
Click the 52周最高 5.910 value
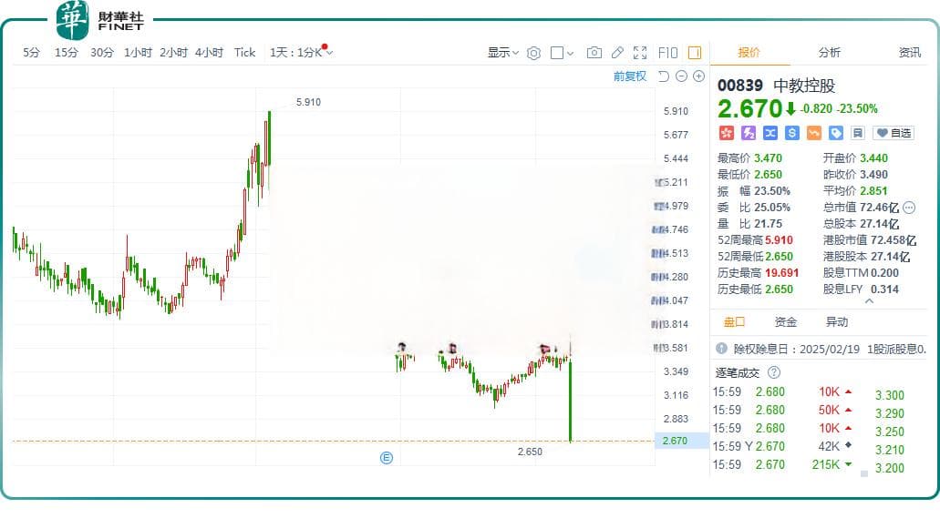pos(779,240)
